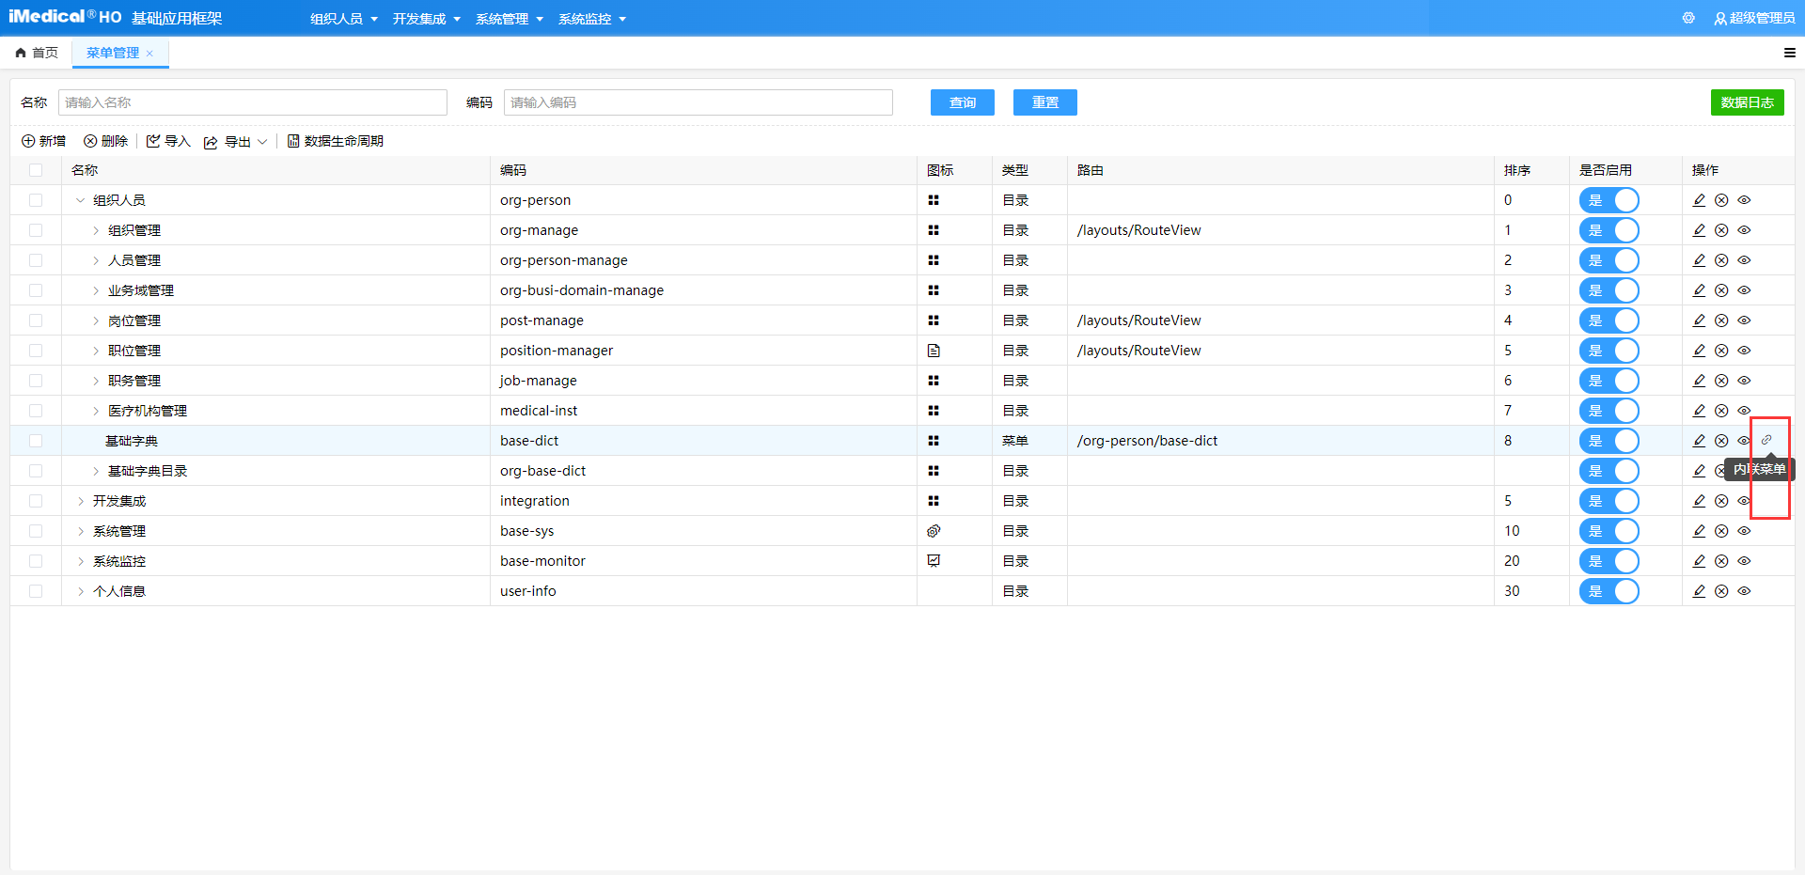
Task: Focus the 编码 input field
Action: coord(698,102)
